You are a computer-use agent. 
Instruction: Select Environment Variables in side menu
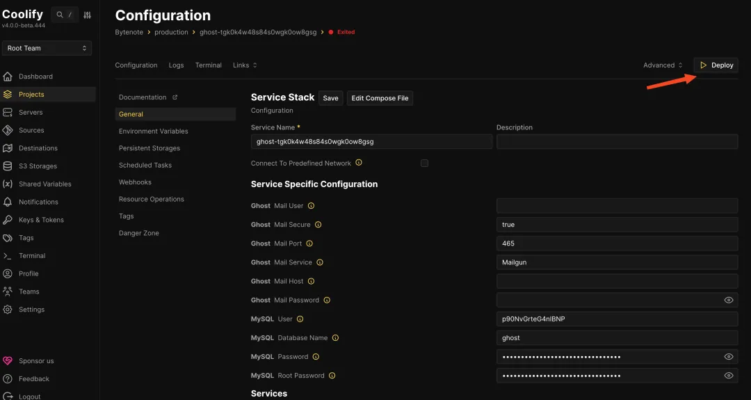pos(153,131)
